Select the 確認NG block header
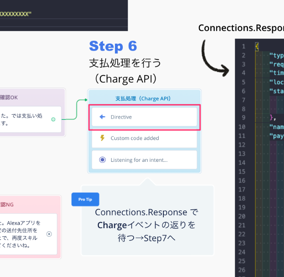The width and height of the screenshot is (284, 277). click(7, 205)
